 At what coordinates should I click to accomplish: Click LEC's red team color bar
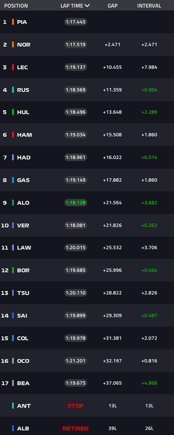(13, 67)
